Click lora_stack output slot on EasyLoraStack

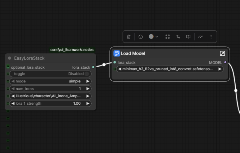point(93,67)
